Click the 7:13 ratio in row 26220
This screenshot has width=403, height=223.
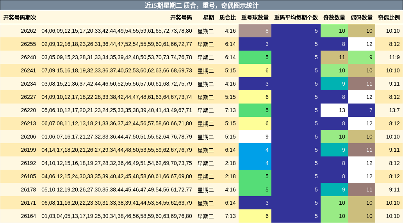(x=230, y=110)
